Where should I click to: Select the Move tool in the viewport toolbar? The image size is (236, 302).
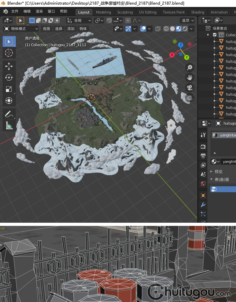click(x=9, y=66)
